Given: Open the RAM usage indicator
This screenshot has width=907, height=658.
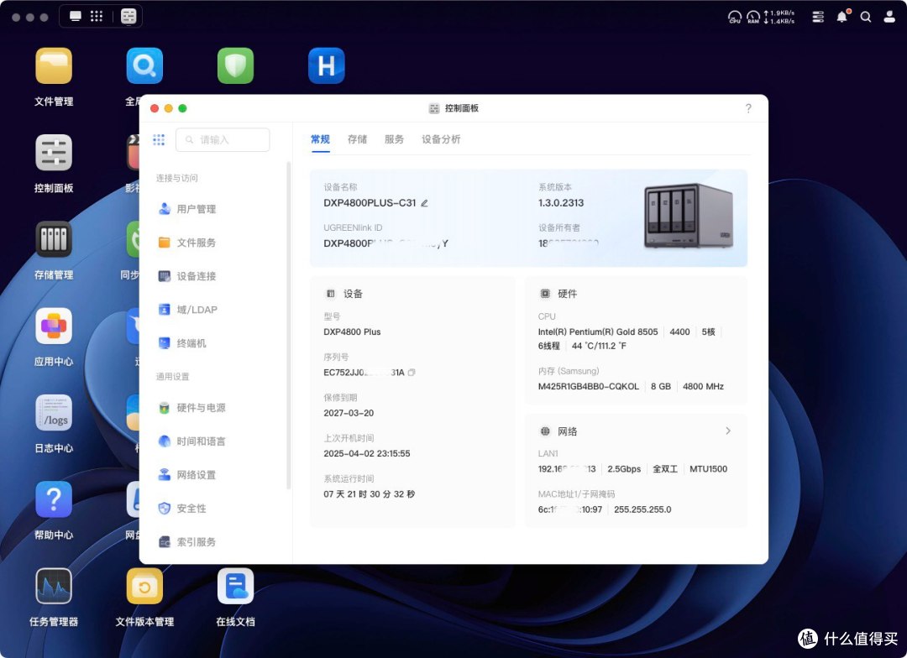Looking at the screenshot, I should pos(753,17).
